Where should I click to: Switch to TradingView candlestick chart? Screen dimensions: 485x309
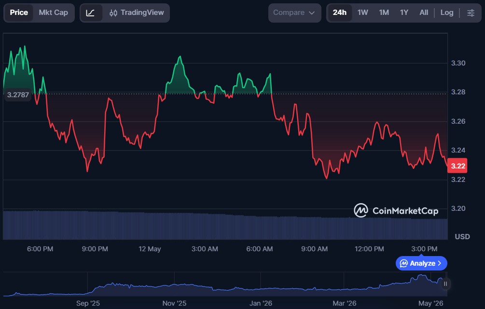(137, 13)
